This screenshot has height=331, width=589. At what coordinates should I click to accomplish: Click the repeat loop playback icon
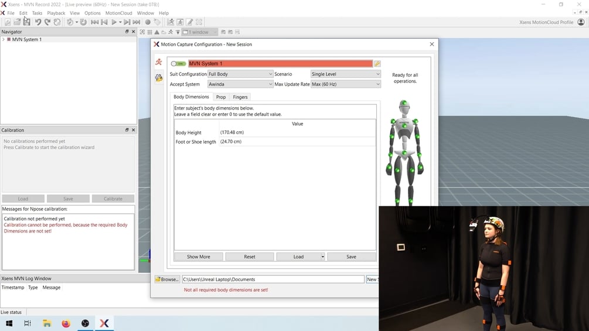click(x=83, y=22)
